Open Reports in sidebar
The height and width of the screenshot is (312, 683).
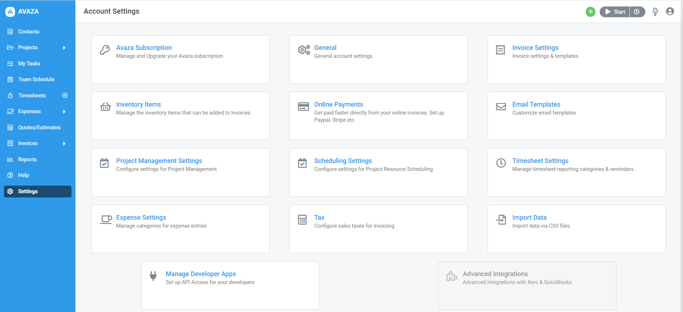[27, 159]
